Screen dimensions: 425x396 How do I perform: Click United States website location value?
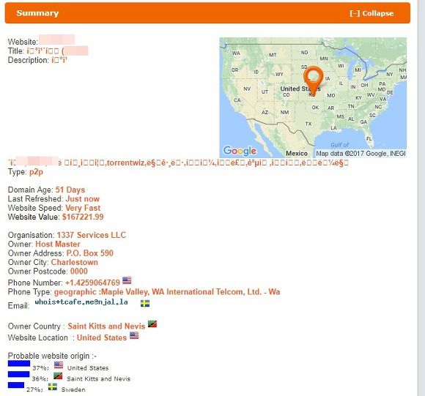pyautogui.click(x=102, y=337)
